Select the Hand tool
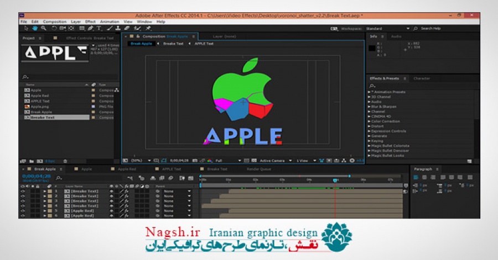This screenshot has width=498, height=260. (35, 29)
